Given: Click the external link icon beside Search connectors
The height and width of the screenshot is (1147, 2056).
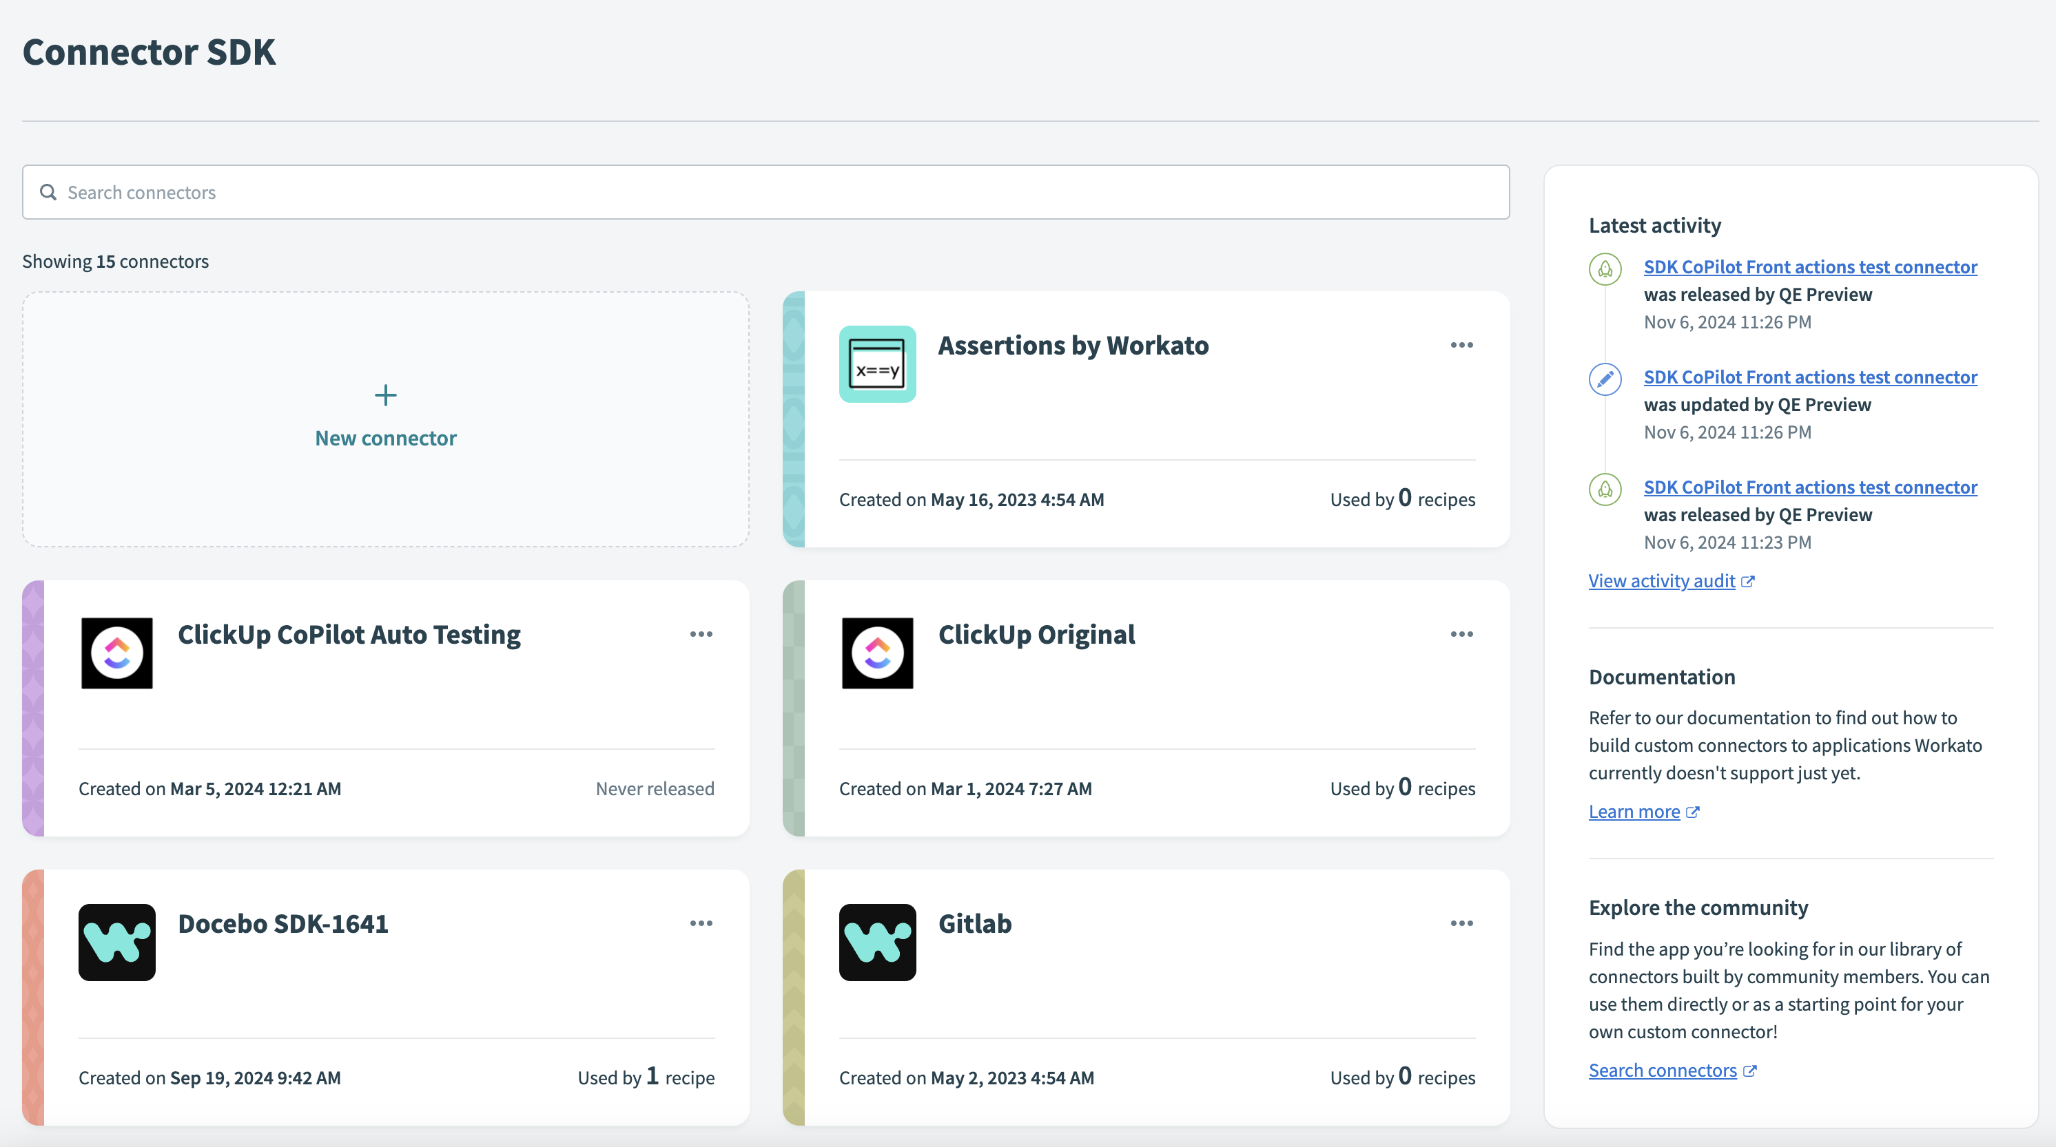Looking at the screenshot, I should (x=1749, y=1070).
